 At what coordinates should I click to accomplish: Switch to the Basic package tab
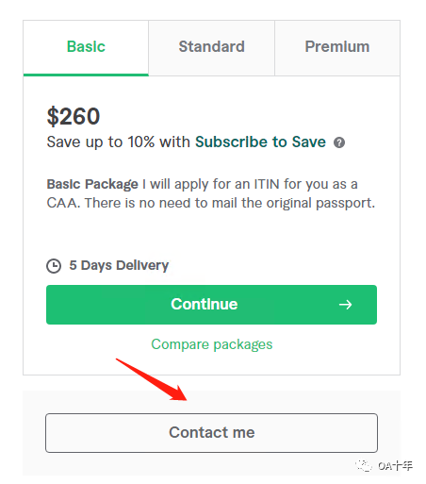pyautogui.click(x=86, y=47)
